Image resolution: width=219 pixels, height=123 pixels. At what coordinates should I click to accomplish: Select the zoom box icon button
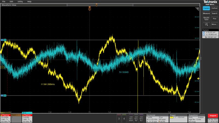pyautogui.click(x=206, y=24)
